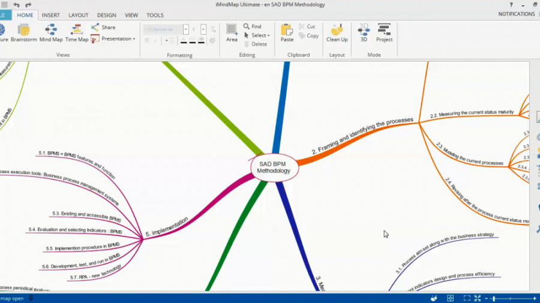Open the LAYOUT ribbon tab
540x303 pixels.
pos(78,15)
